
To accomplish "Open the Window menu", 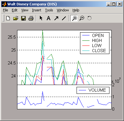I will tap(63, 10).
